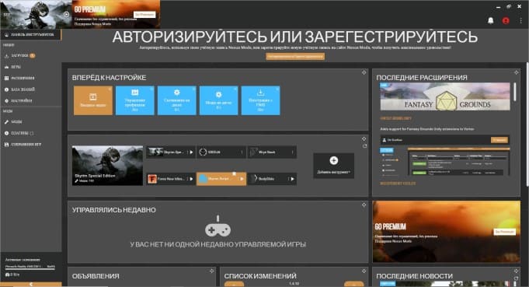529x287 pixels.
Task: Open options menu for Skyrim Script Extender
Action: click(238, 179)
